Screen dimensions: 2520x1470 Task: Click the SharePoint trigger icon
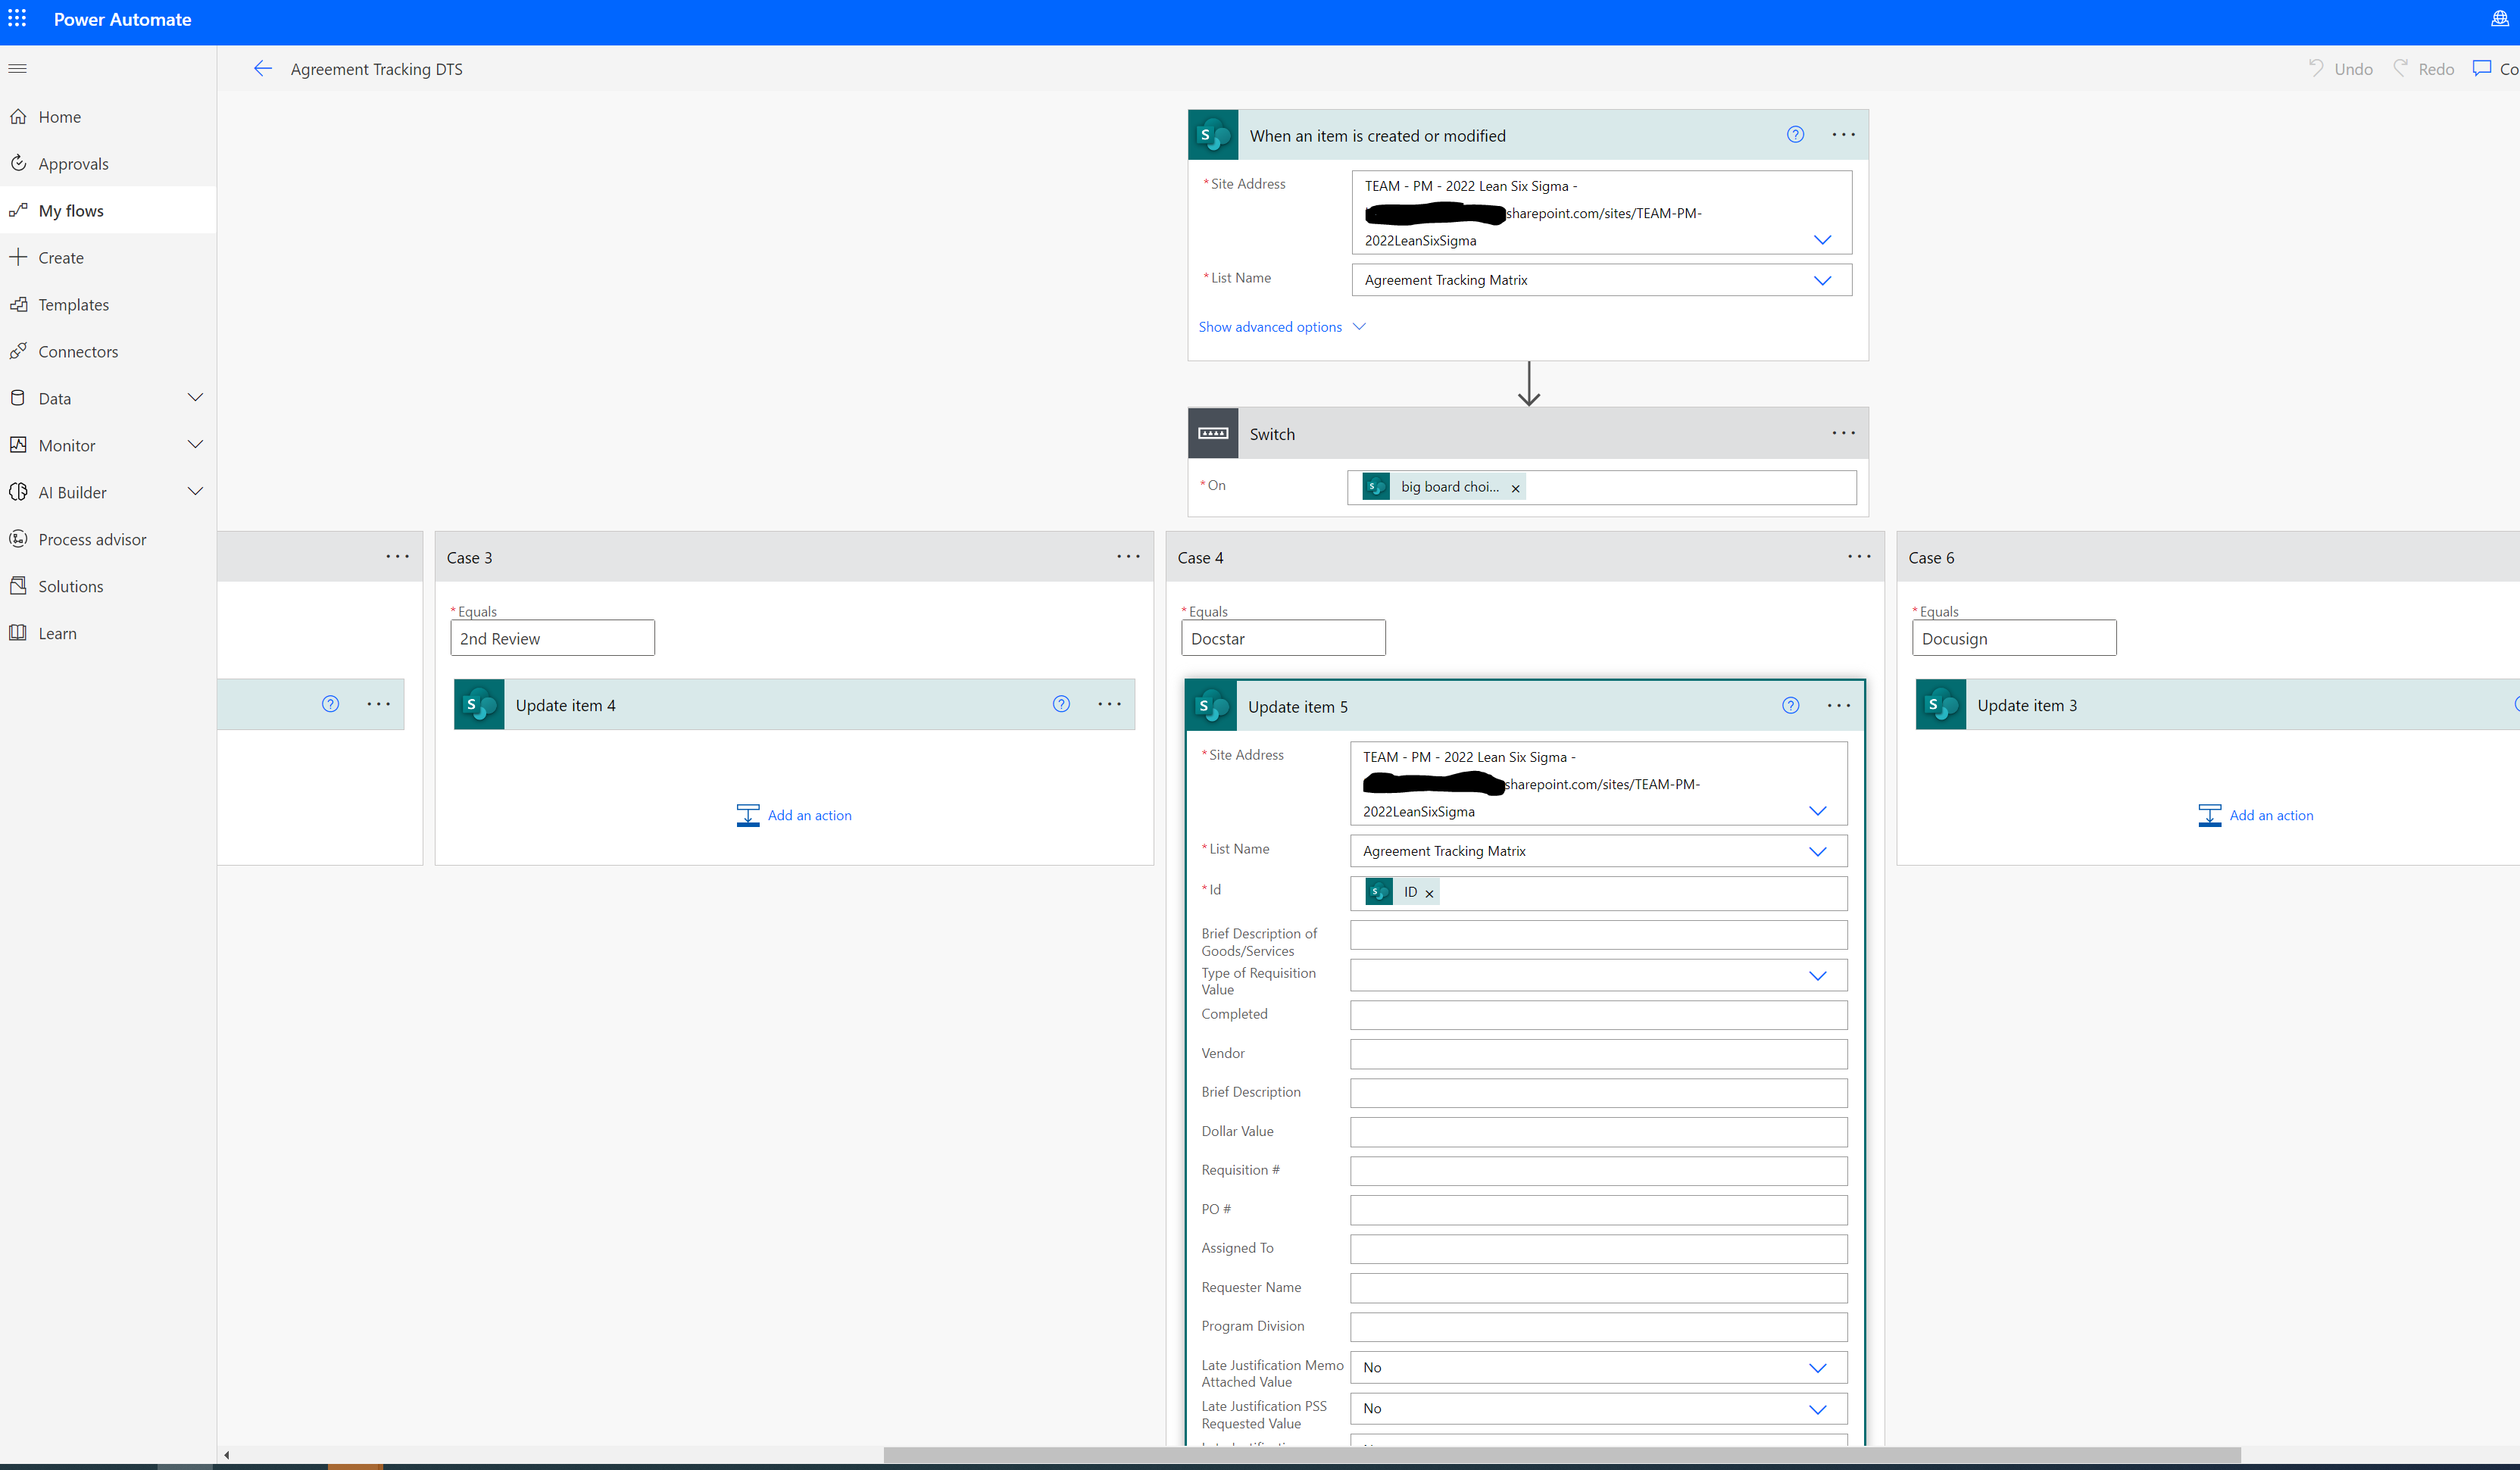1214,135
